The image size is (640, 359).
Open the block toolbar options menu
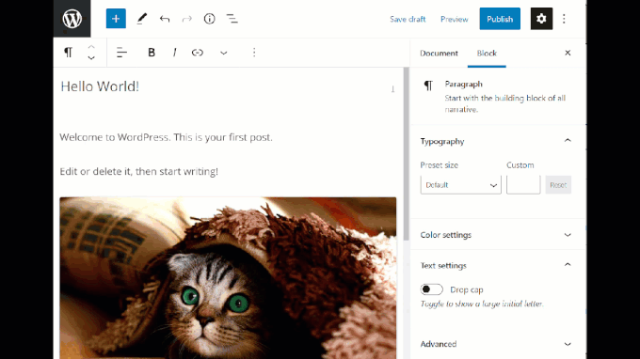(254, 53)
